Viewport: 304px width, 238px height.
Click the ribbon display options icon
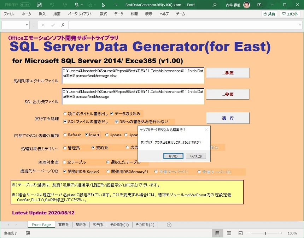coord(259,5)
